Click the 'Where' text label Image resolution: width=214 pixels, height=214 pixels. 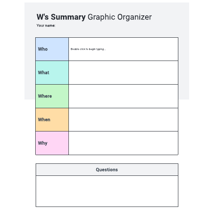(45, 96)
